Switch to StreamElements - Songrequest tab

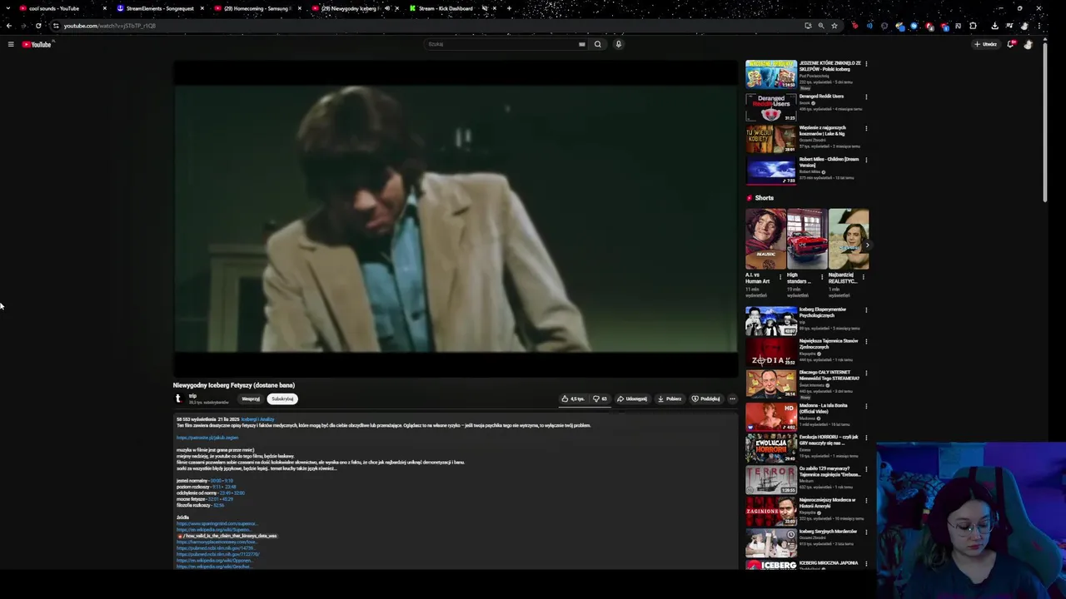pyautogui.click(x=160, y=8)
